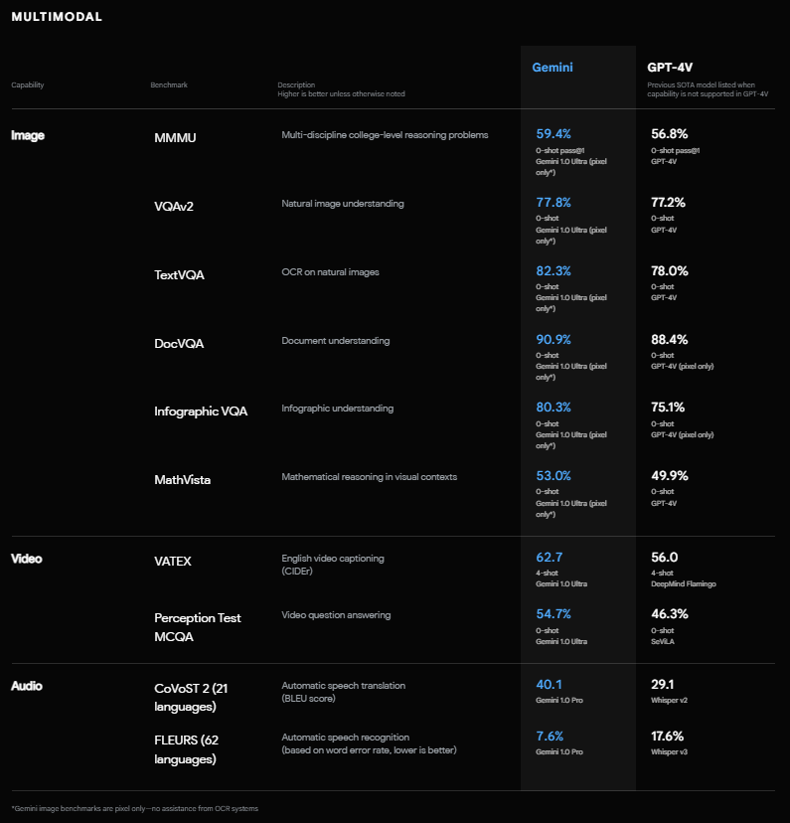Select the Perception Test MCQA benchmark
The width and height of the screenshot is (790, 823).
pos(198,626)
